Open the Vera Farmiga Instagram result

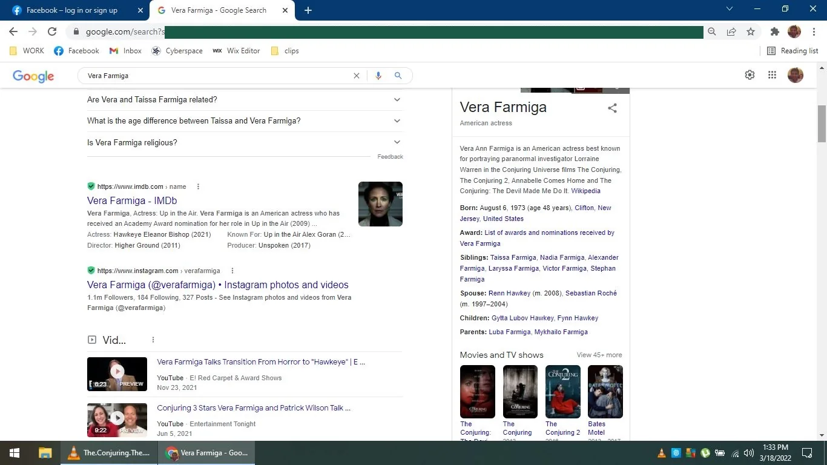point(218,285)
